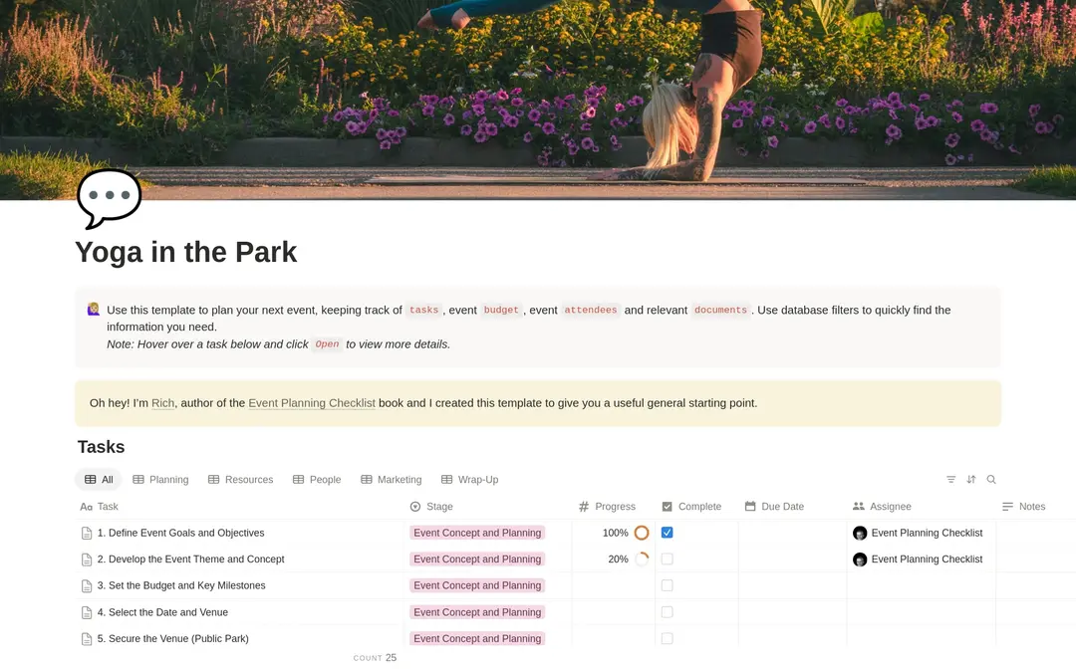Screen dimensions: 1076x671
Task: Click the Due Date cell of task 1
Action: point(793,533)
